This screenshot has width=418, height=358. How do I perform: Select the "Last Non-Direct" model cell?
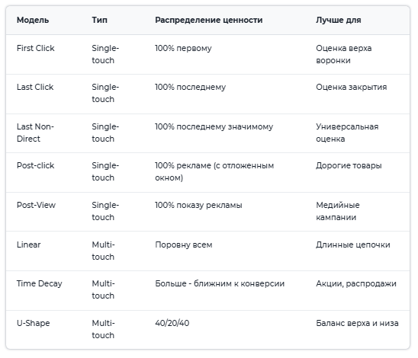pyautogui.click(x=35, y=133)
